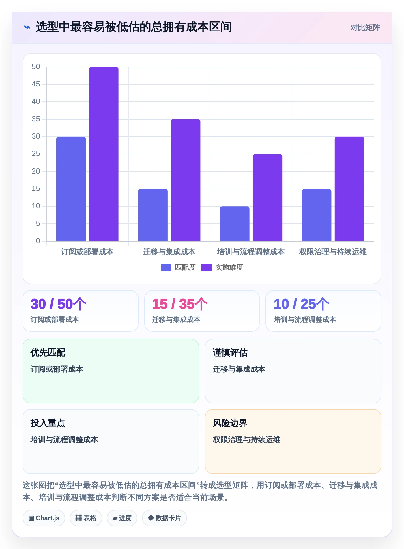Click the y-axis value 50
This screenshot has width=404, height=549.
[x=36, y=67]
